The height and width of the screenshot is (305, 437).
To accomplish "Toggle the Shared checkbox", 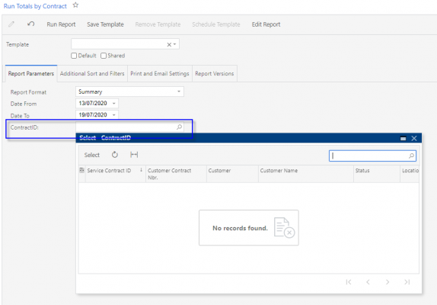I will (x=104, y=56).
